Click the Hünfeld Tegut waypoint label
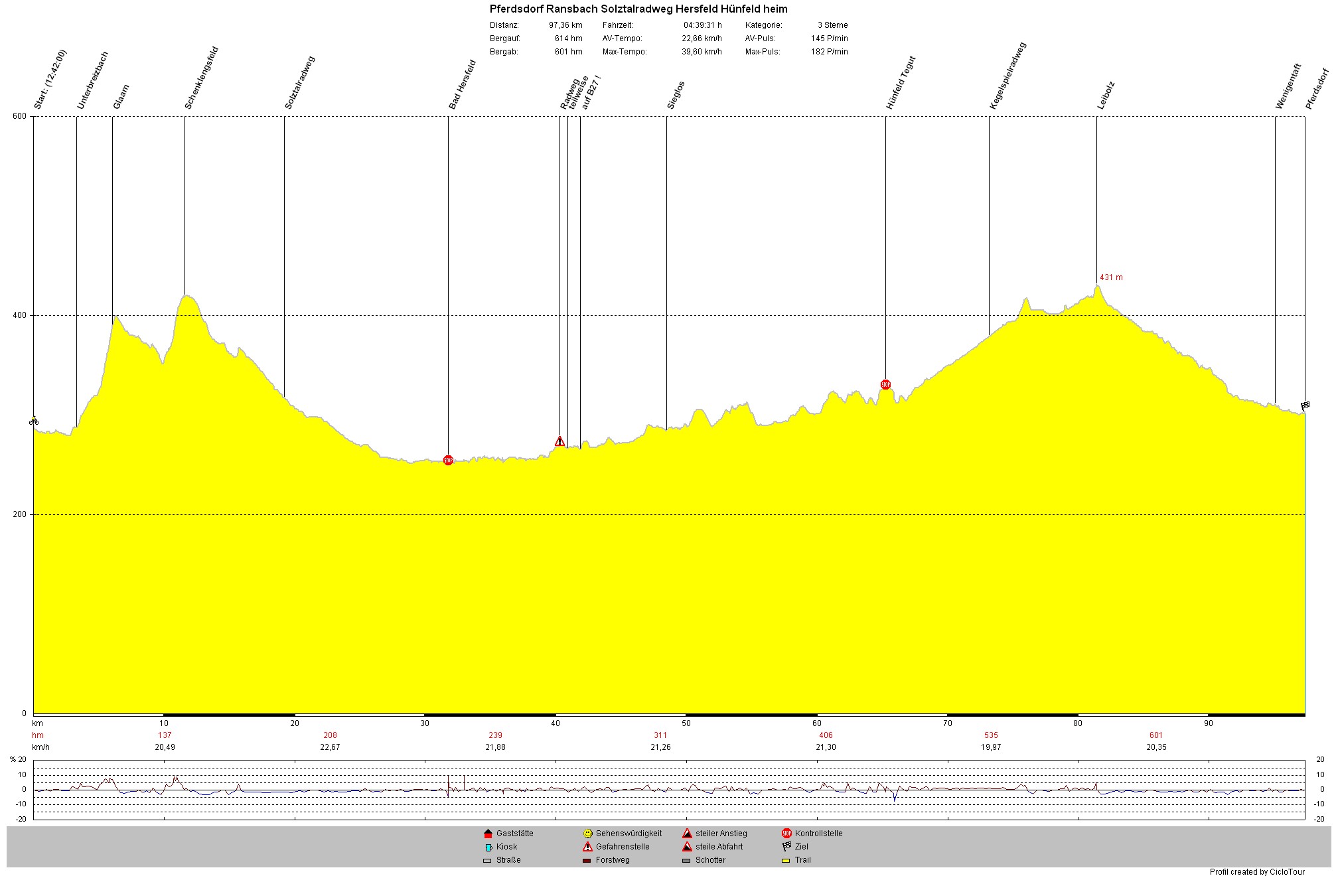1338x876 pixels. (x=901, y=83)
